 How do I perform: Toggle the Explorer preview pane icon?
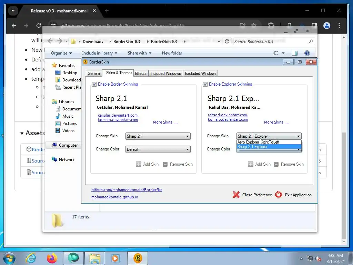click(295, 53)
